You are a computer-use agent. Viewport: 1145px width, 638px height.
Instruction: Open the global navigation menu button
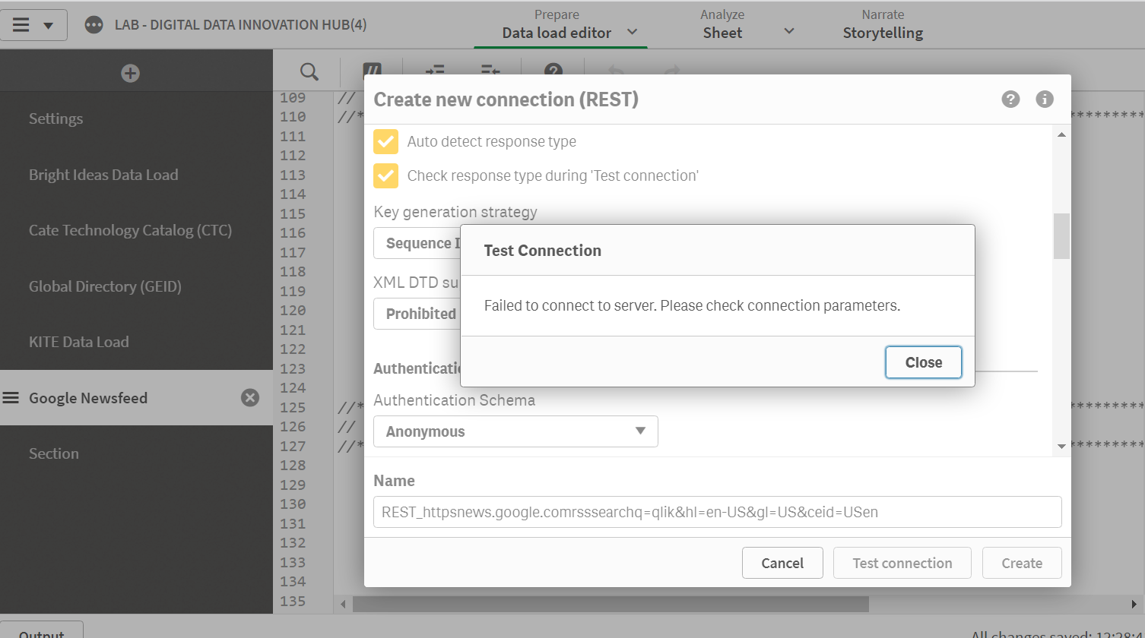pos(33,25)
